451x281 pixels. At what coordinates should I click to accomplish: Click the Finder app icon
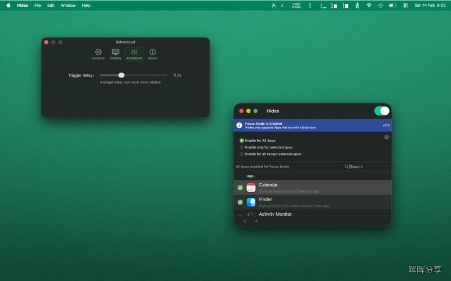(x=251, y=202)
